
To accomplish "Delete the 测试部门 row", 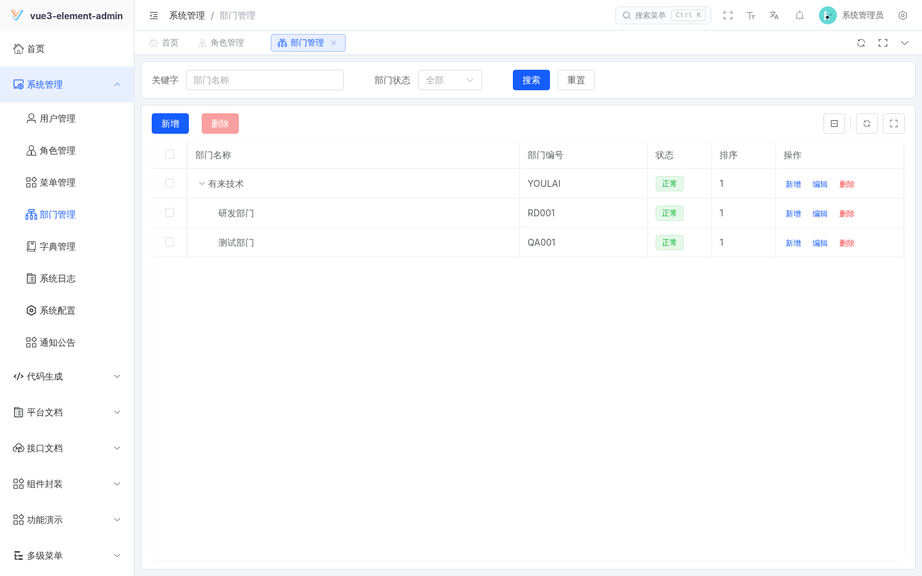I will [x=847, y=243].
